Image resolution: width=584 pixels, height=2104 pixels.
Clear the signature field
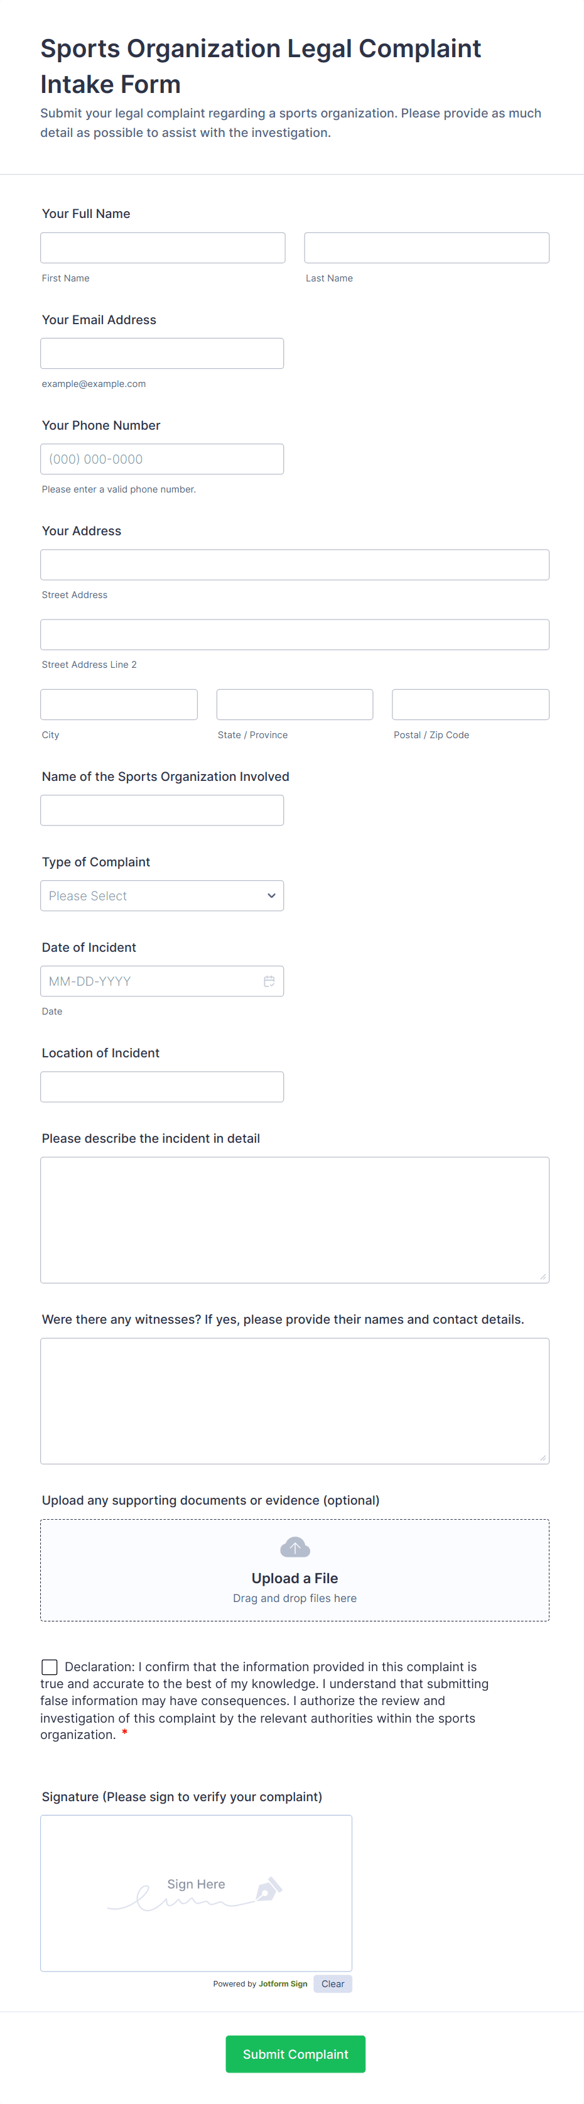click(332, 1983)
